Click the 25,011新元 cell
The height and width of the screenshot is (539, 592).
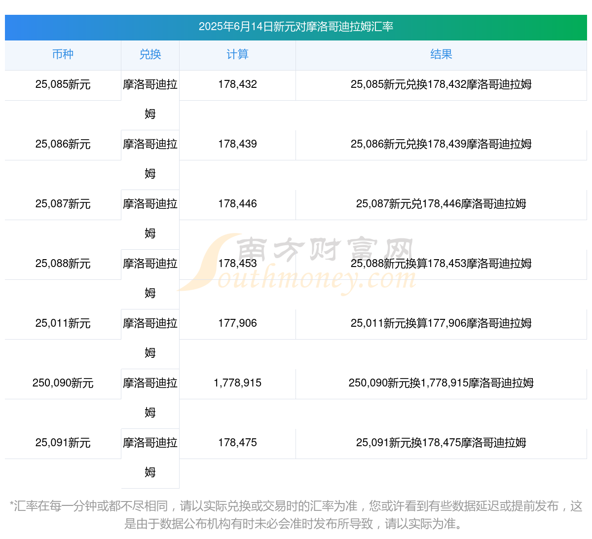coord(63,323)
